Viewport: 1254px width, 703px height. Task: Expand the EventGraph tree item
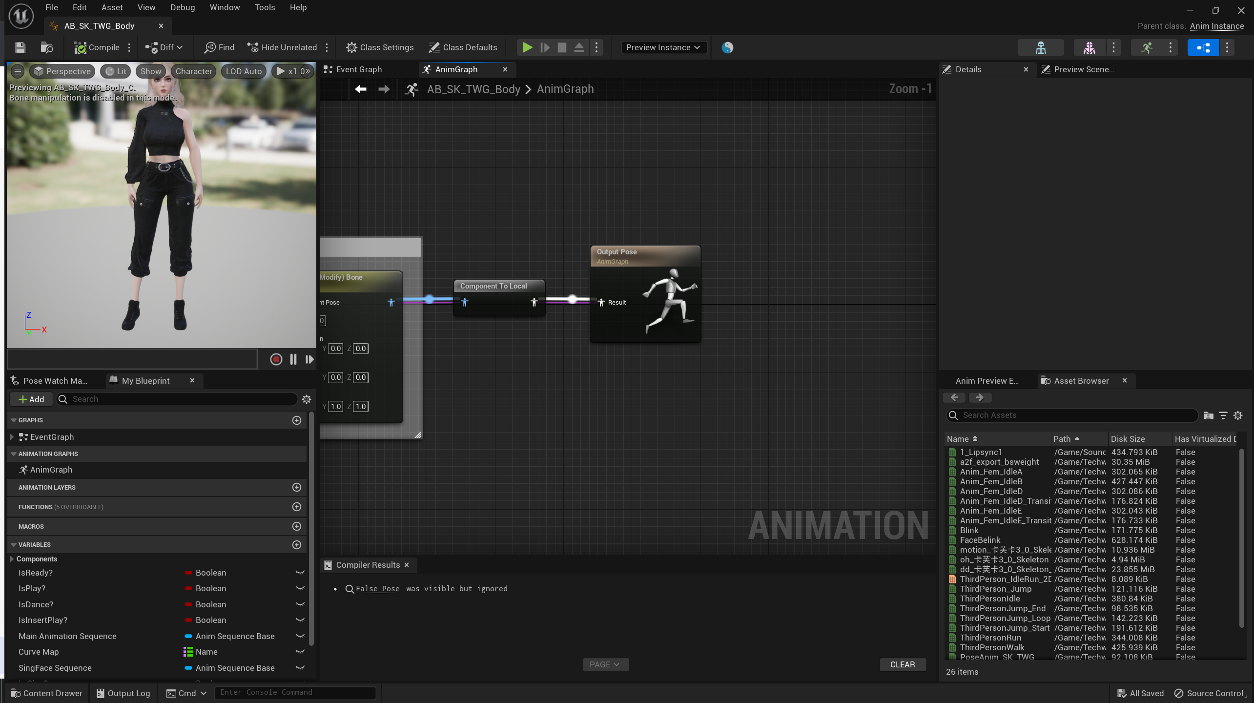coord(12,437)
